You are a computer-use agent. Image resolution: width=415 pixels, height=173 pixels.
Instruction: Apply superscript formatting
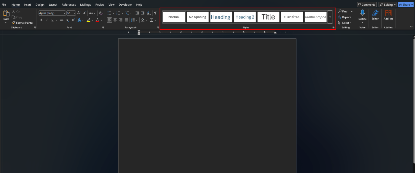[x=73, y=20]
